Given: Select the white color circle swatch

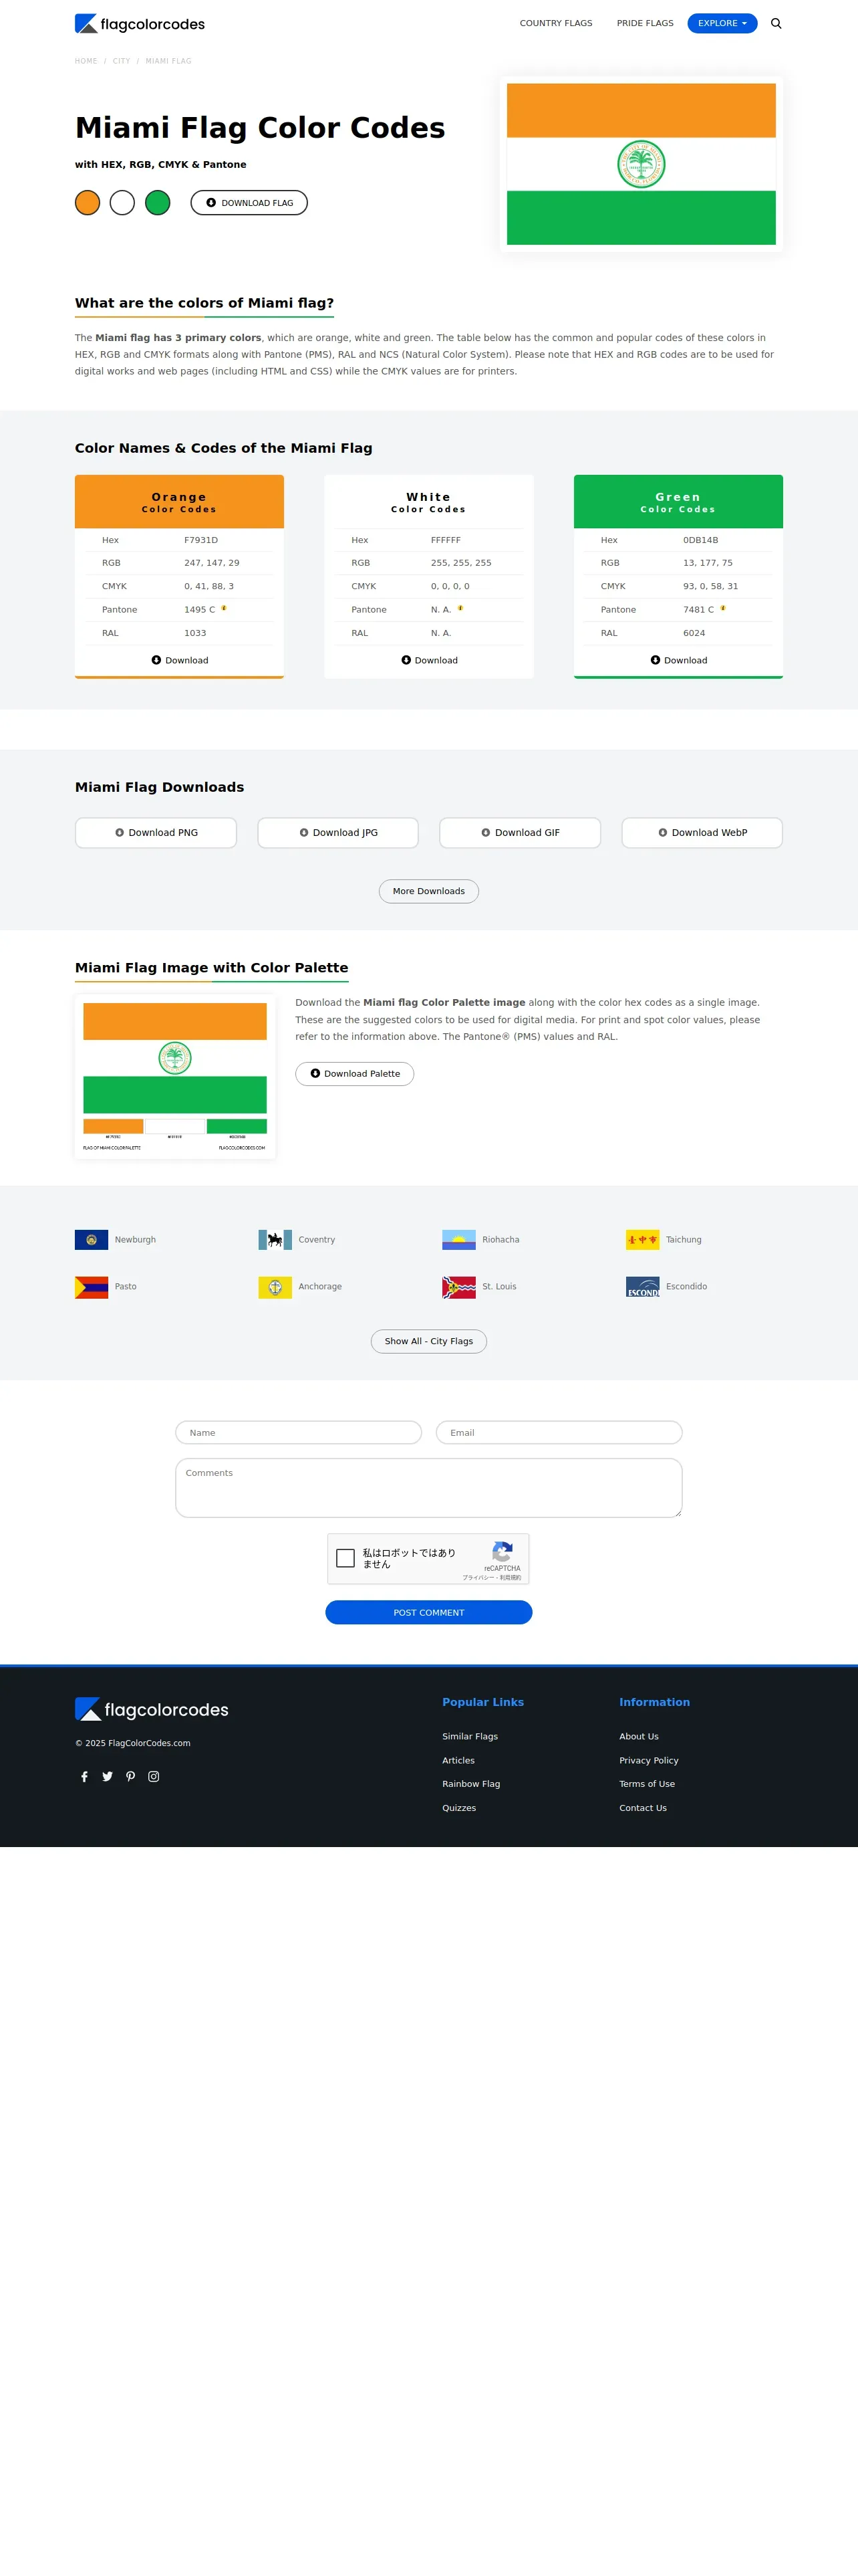Looking at the screenshot, I should click(122, 203).
